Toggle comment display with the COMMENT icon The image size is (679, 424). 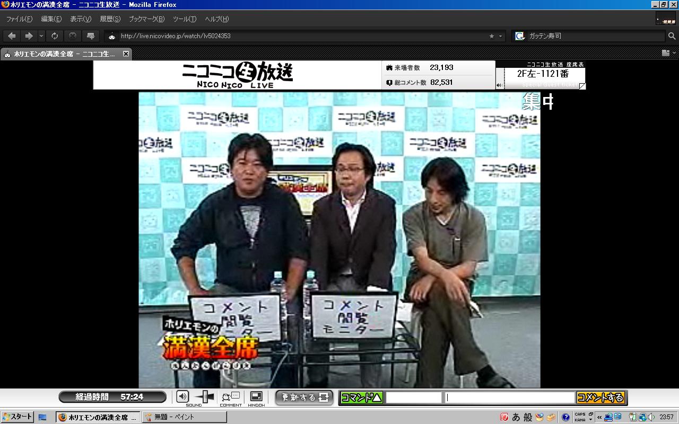pos(231,396)
